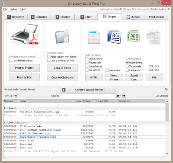Click Print to PDF button
173x163 pixels.
click(24, 77)
